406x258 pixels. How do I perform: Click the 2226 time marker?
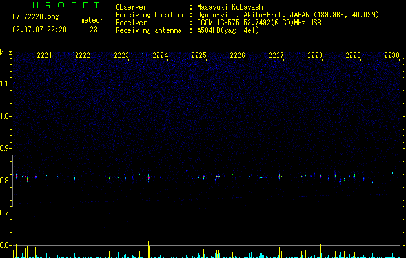point(238,55)
